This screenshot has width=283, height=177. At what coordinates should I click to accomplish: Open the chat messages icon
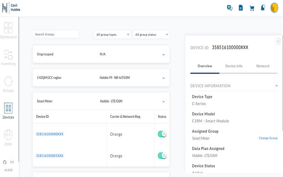tap(230, 8)
